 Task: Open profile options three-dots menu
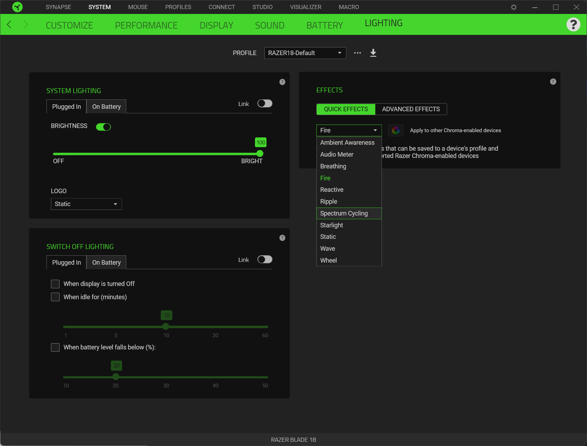click(x=358, y=53)
